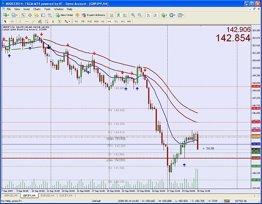Switch timeframe to M1
This screenshot has width=262, height=204.
(x=76, y=21)
